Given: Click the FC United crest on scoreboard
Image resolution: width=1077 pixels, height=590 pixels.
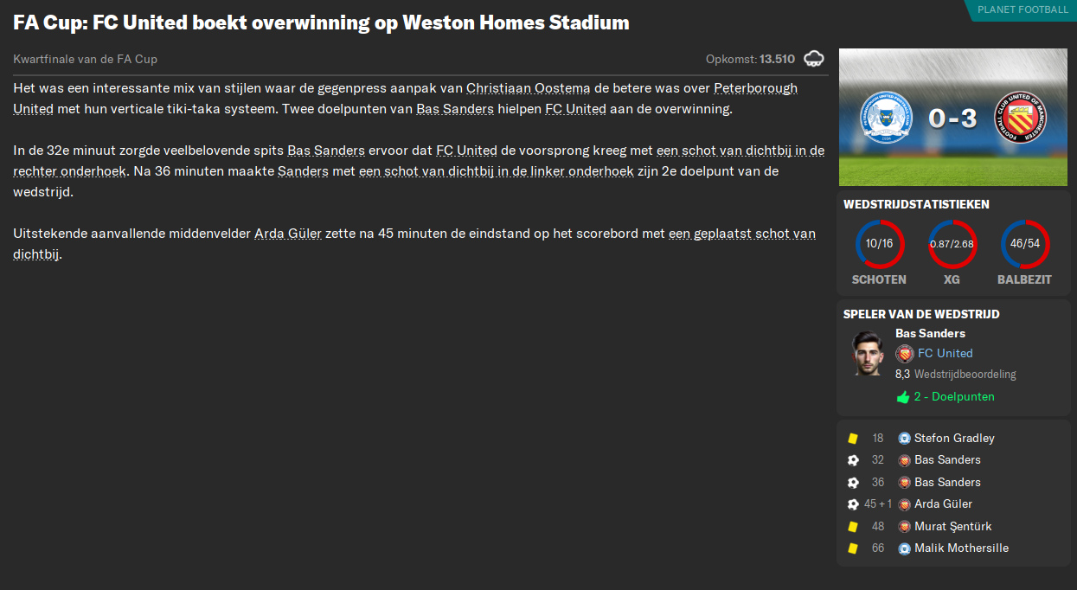Looking at the screenshot, I should coord(1020,118).
